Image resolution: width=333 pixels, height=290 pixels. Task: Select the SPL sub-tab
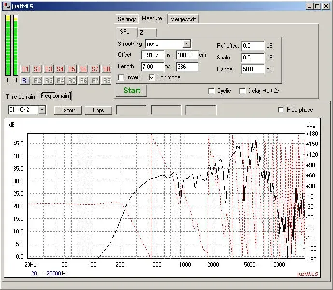[x=127, y=32]
